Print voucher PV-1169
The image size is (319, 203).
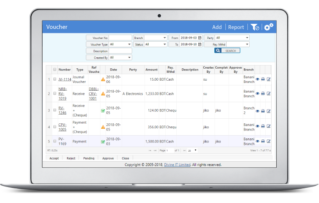click(x=263, y=141)
